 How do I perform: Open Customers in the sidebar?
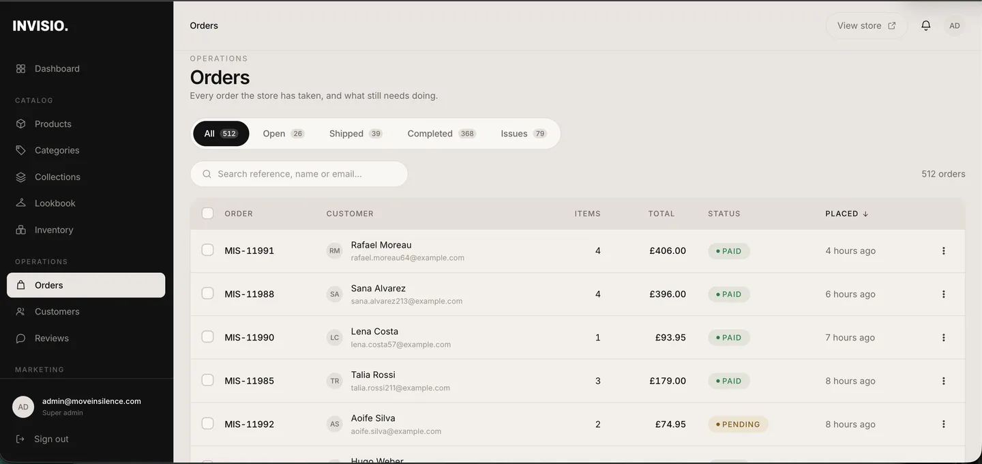(x=86, y=312)
